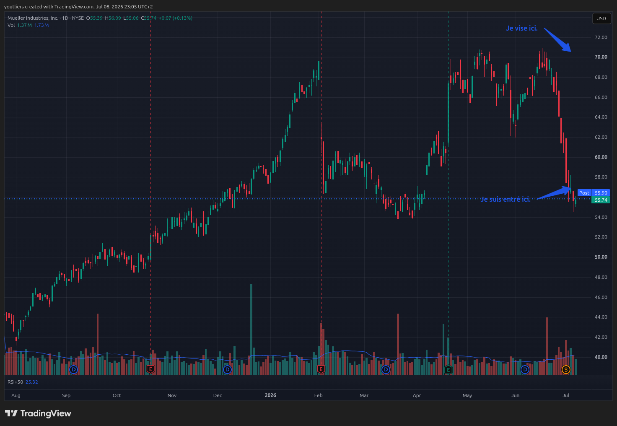Viewport: 617px width, 426px height.
Task: Select the 'Je suis entré ici.' text annotation
Action: click(x=506, y=199)
